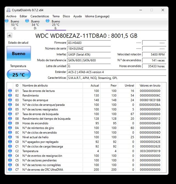The height and width of the screenshot is (184, 176).
Task: Click the Umbral column header
Action: (127, 86)
